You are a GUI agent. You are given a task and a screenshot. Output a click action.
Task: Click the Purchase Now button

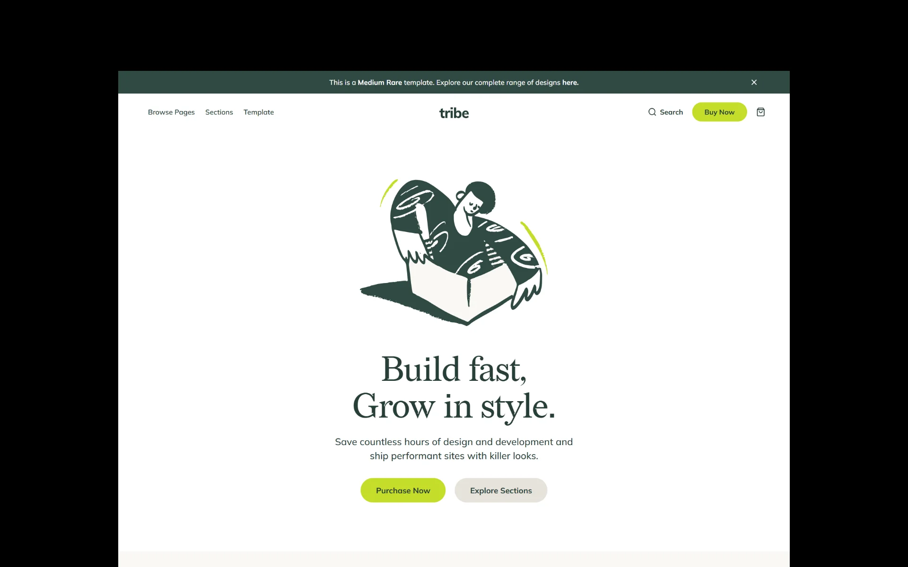tap(403, 490)
